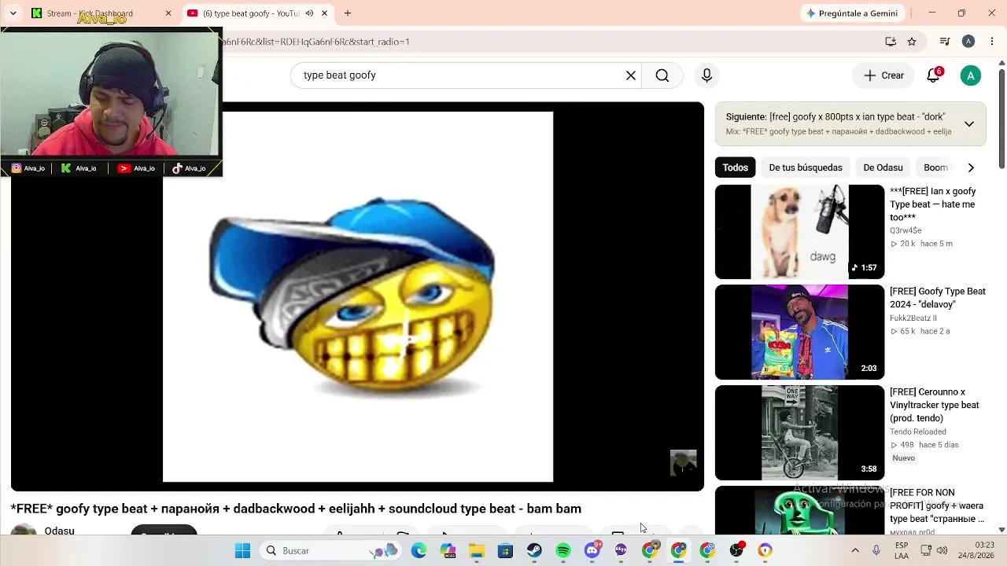The width and height of the screenshot is (1007, 566).
Task: Open the Odasu channel name below video
Action: tap(60, 531)
